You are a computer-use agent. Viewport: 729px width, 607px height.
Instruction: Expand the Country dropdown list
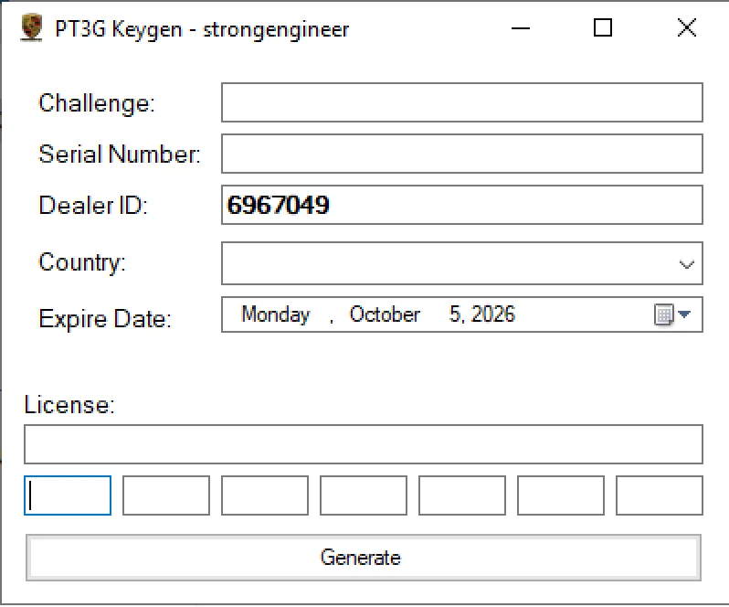pos(686,264)
